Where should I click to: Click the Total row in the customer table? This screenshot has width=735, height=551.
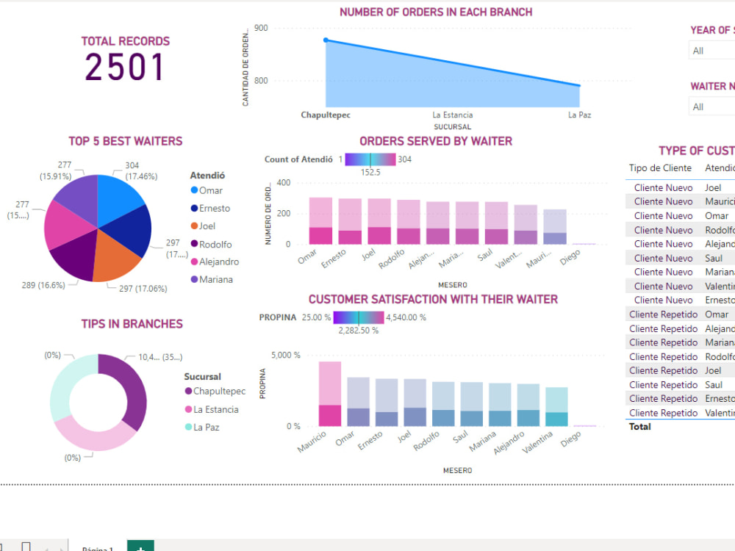point(680,426)
